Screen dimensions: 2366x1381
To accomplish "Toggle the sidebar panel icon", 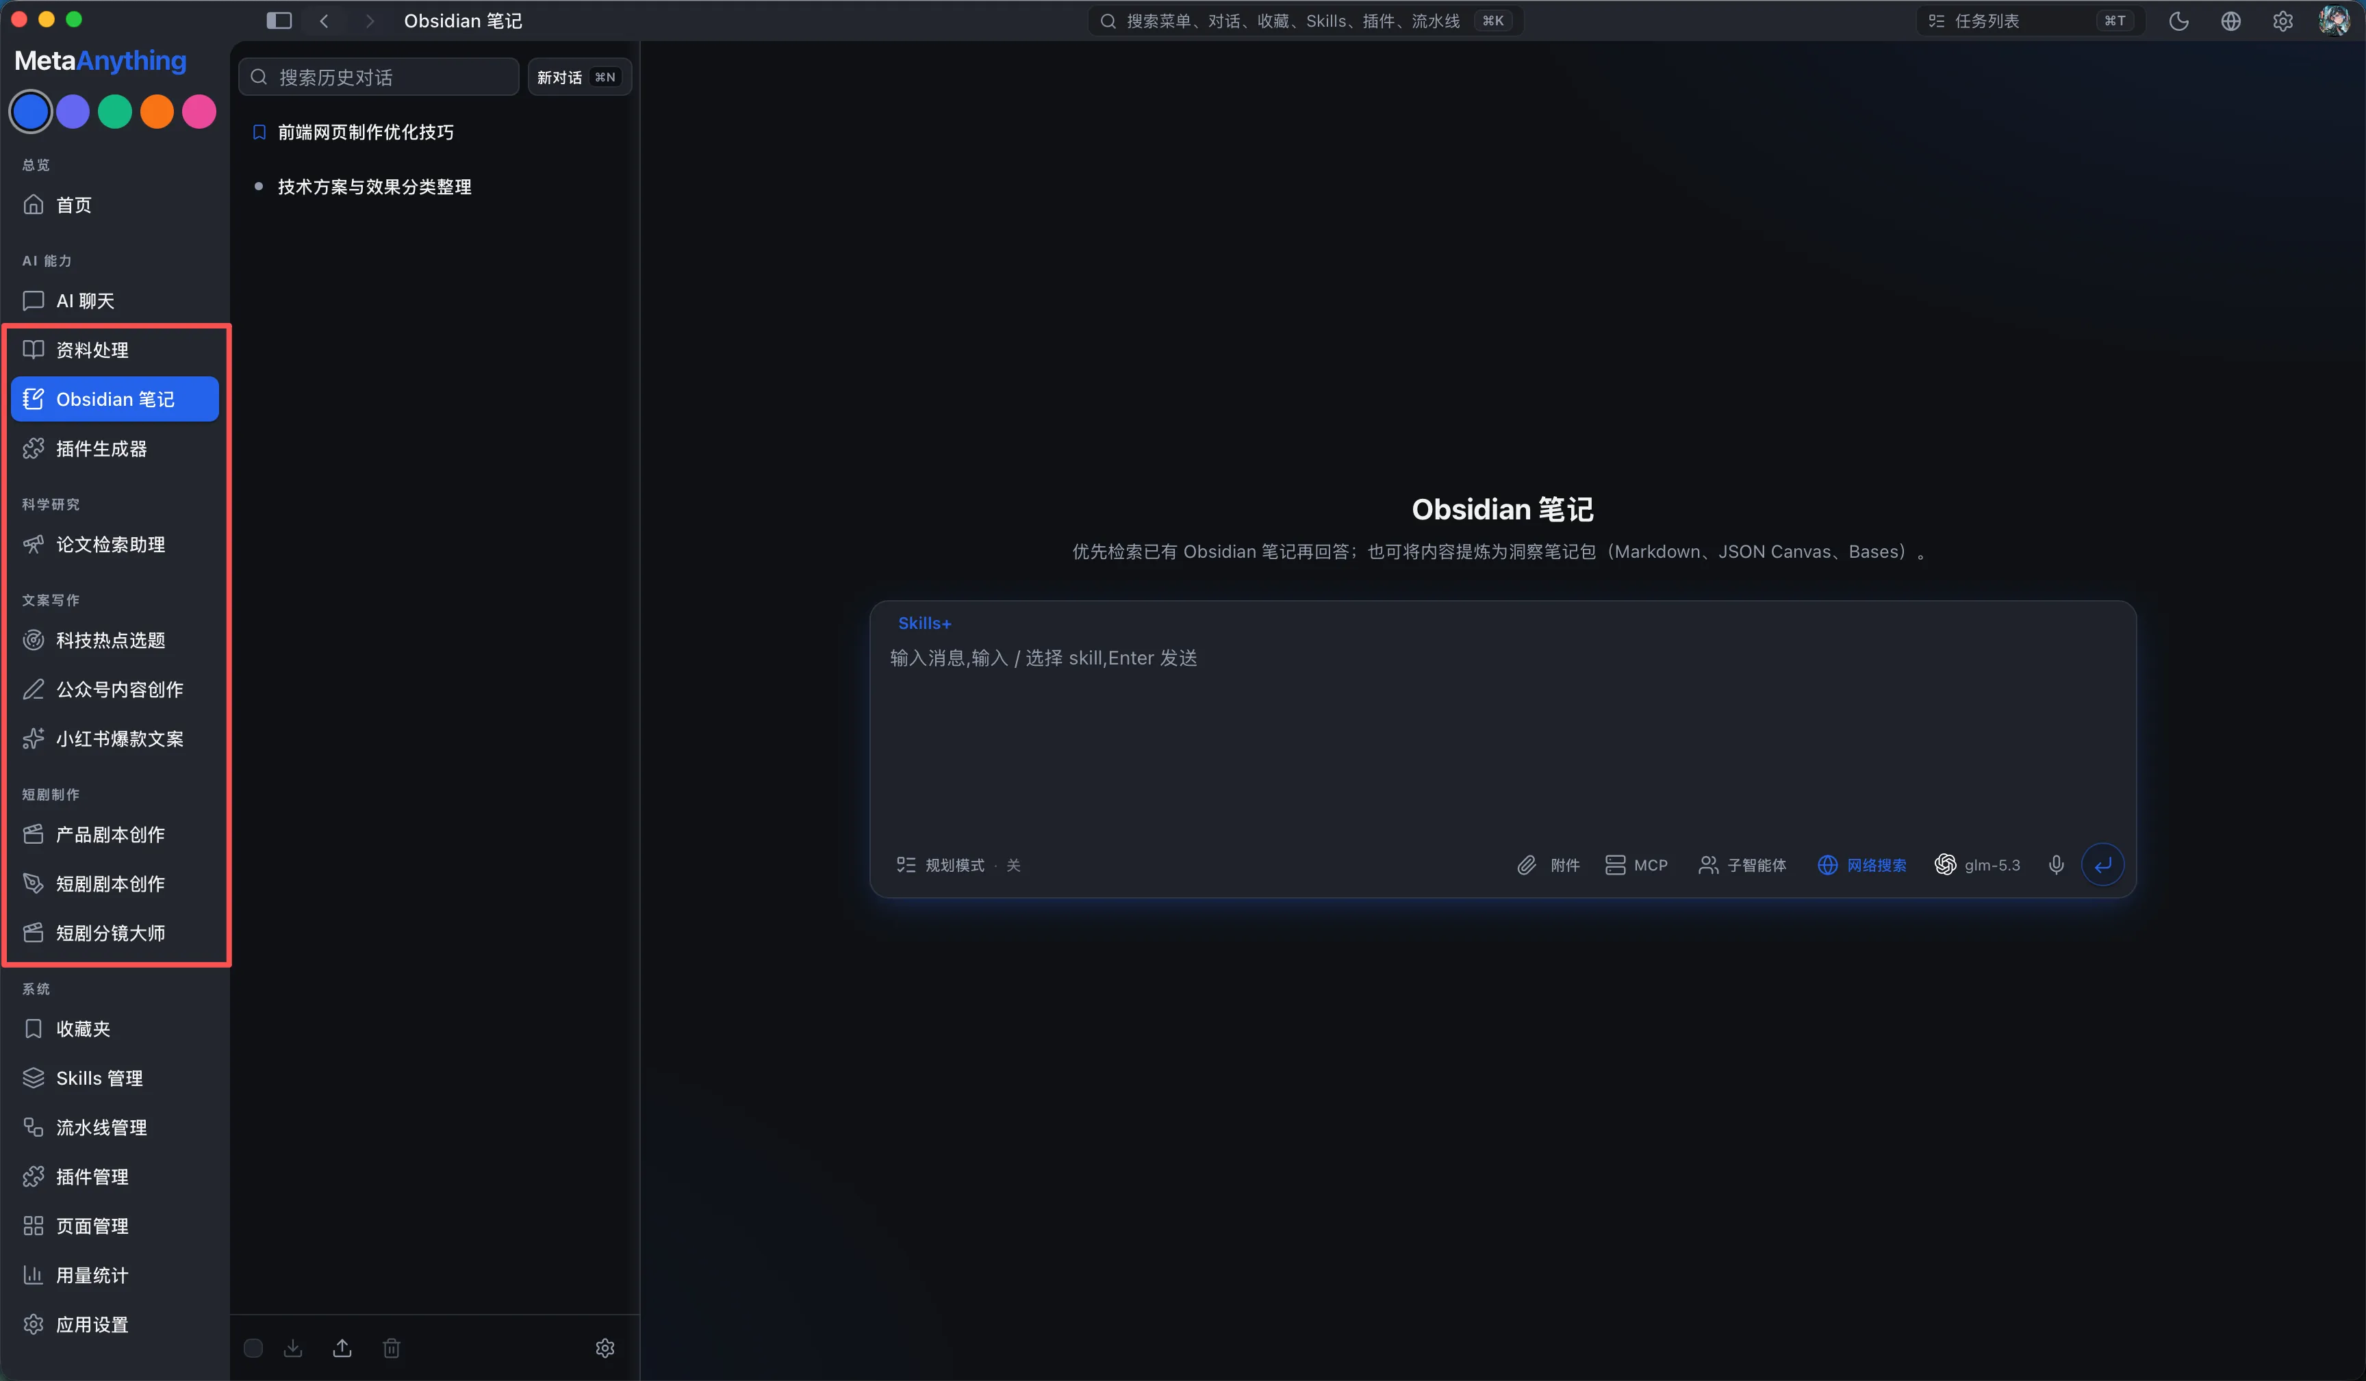I will pyautogui.click(x=279, y=21).
